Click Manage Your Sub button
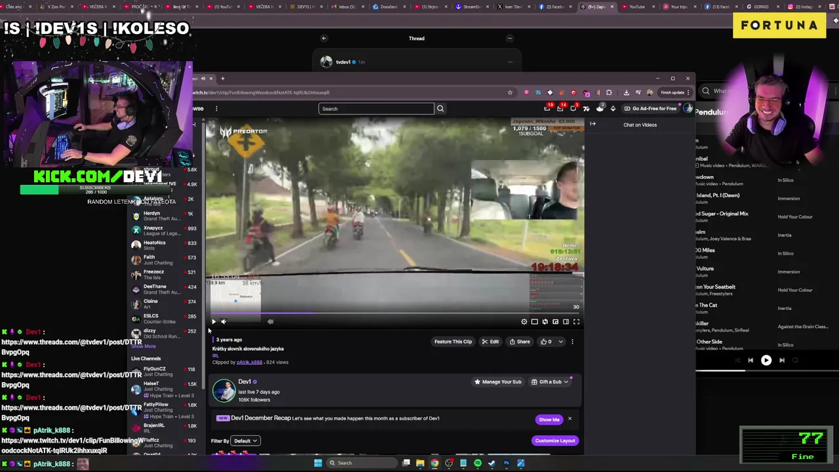839x472 pixels. click(x=498, y=382)
